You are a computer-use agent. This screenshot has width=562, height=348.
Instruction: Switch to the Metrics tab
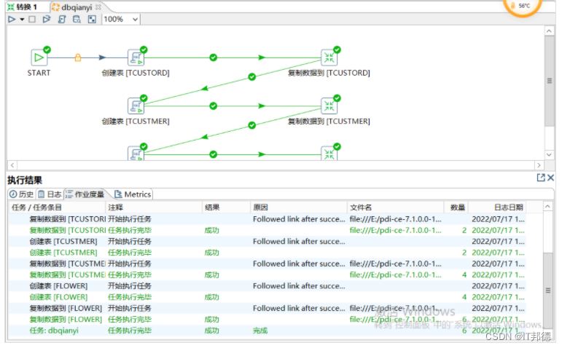133,194
